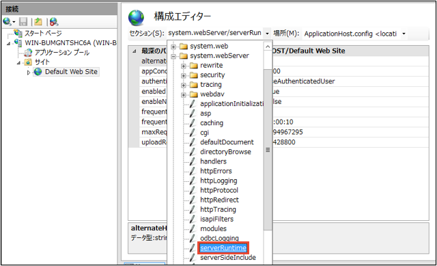
Task: Select the webdav folder entry
Action: coord(212,94)
